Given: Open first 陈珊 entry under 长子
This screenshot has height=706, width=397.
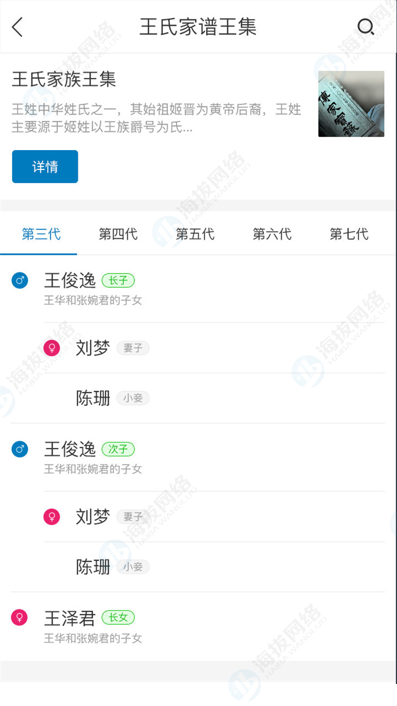Looking at the screenshot, I should click(93, 398).
